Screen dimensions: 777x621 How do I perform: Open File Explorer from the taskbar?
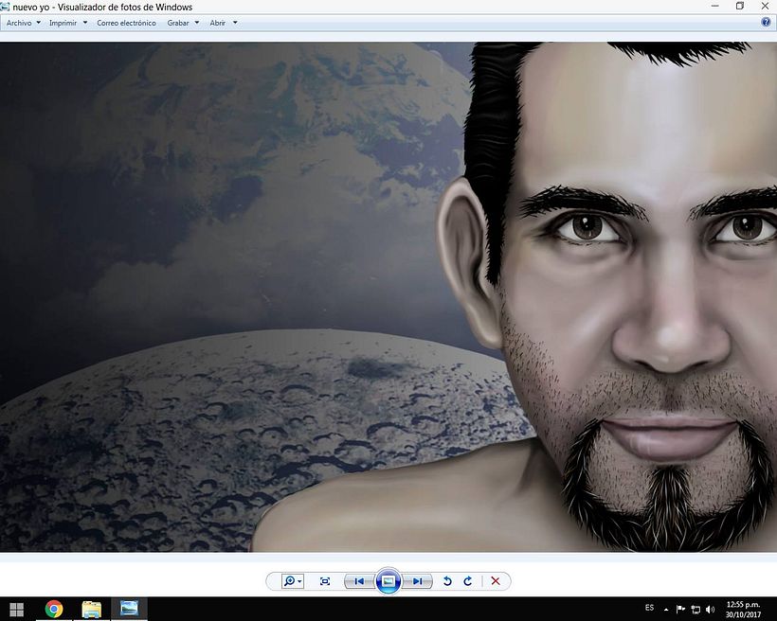point(92,609)
